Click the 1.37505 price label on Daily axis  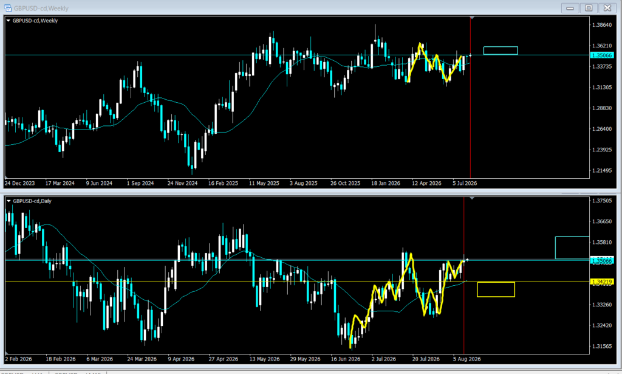point(602,201)
